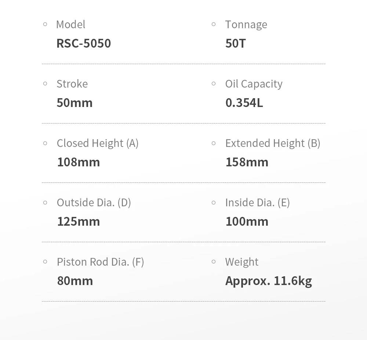Click the Piston Rod Dia. (F) label

click(100, 262)
